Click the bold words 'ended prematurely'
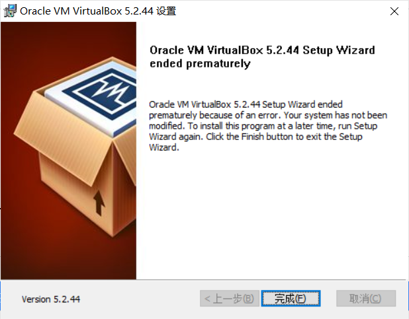 [x=200, y=64]
